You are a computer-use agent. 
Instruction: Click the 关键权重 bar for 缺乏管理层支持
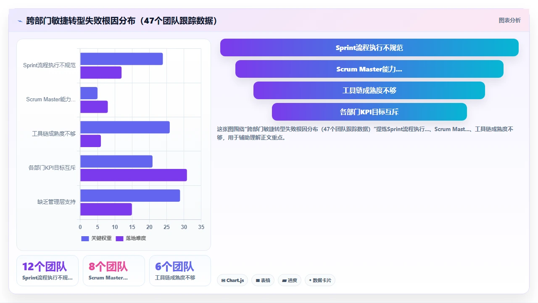tap(130, 195)
